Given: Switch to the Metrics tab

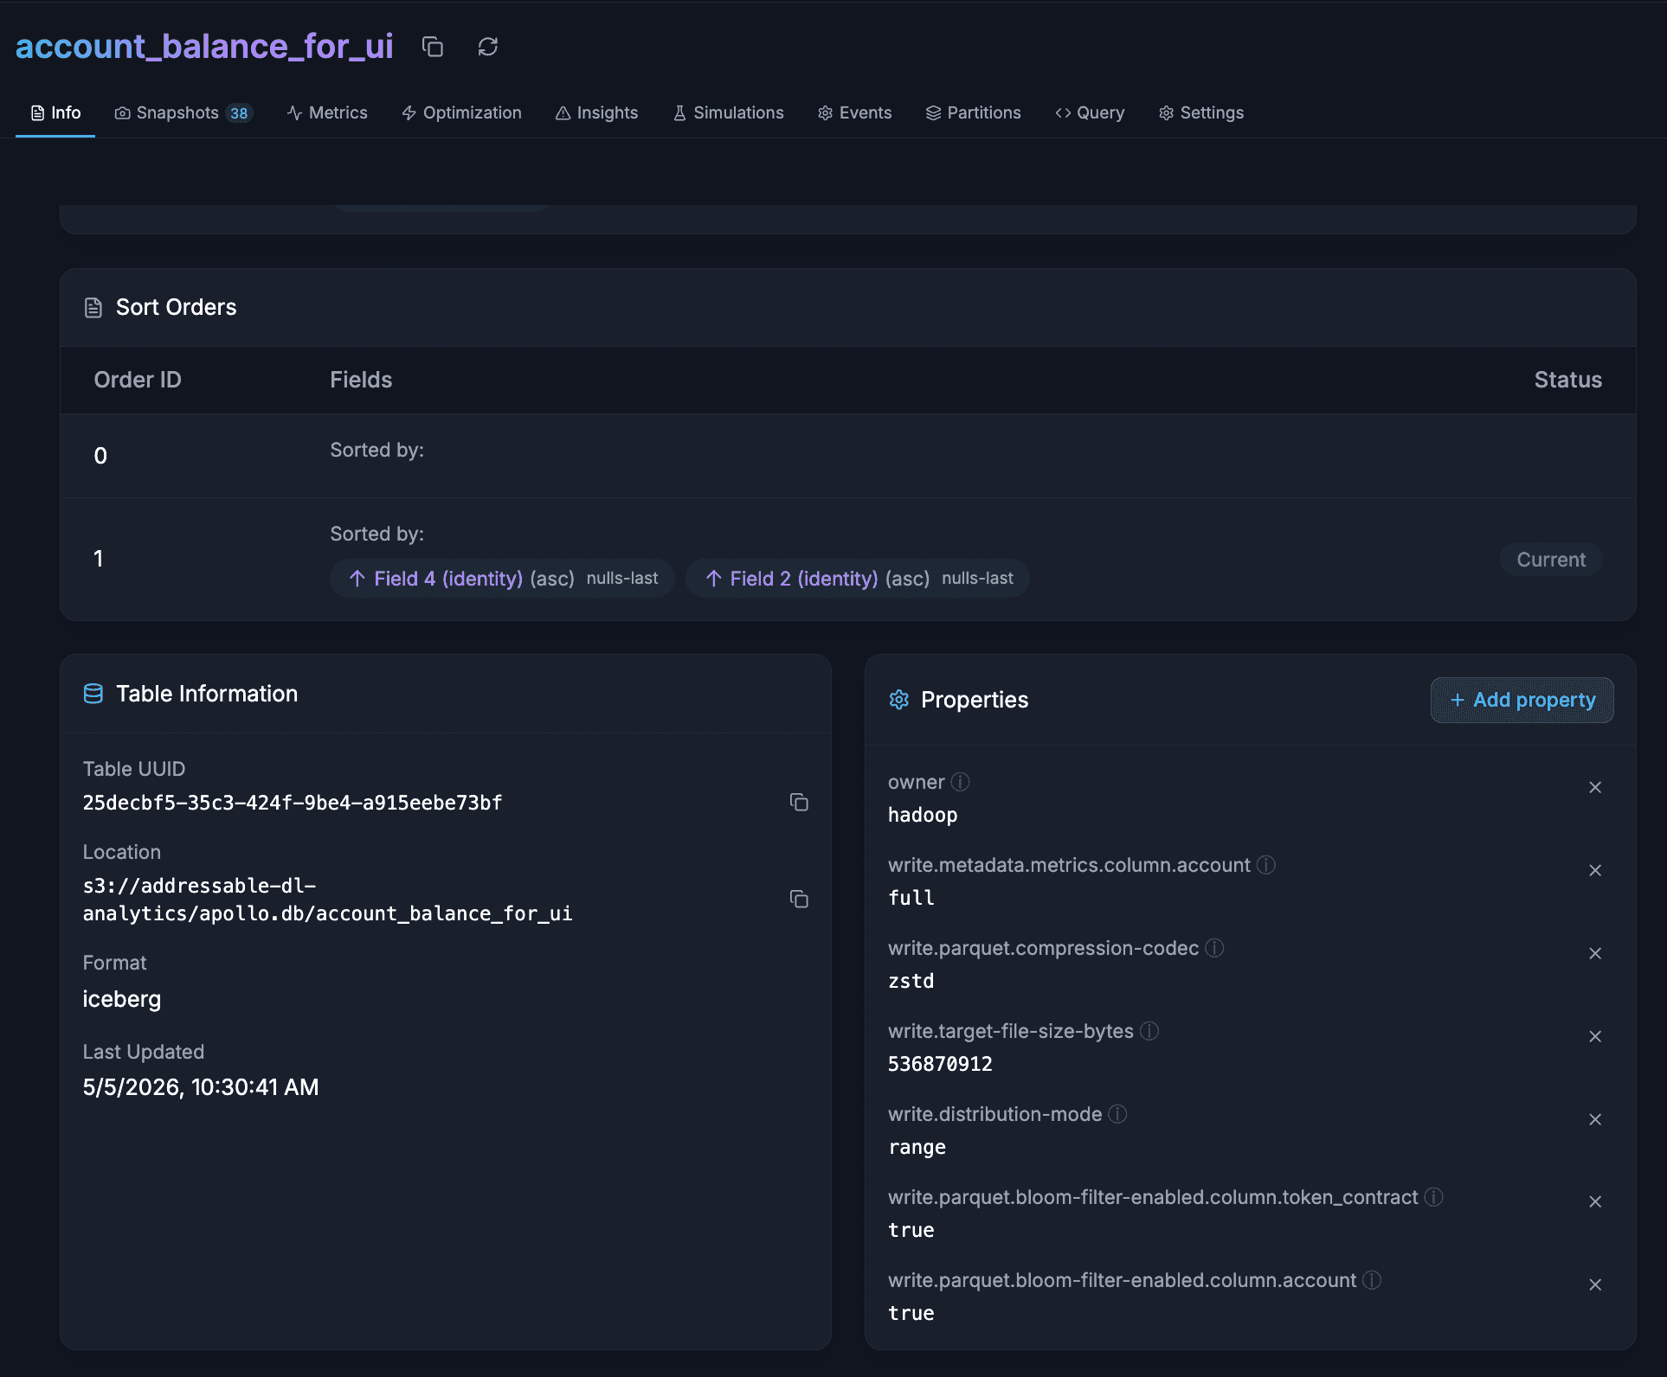Looking at the screenshot, I should [327, 113].
